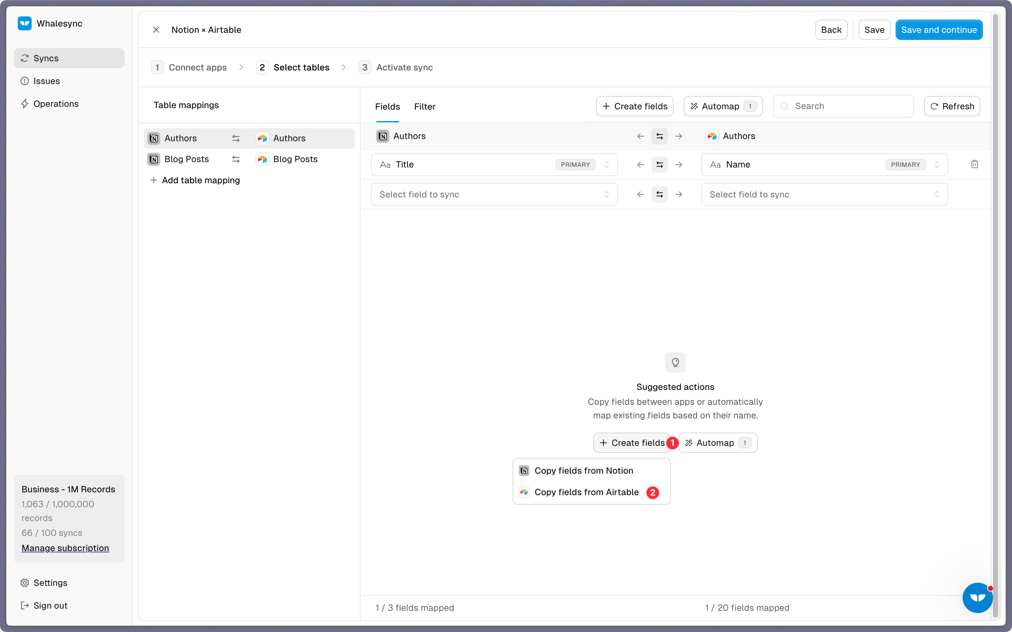
Task: Set table header sync to right arrow
Action: [679, 136]
